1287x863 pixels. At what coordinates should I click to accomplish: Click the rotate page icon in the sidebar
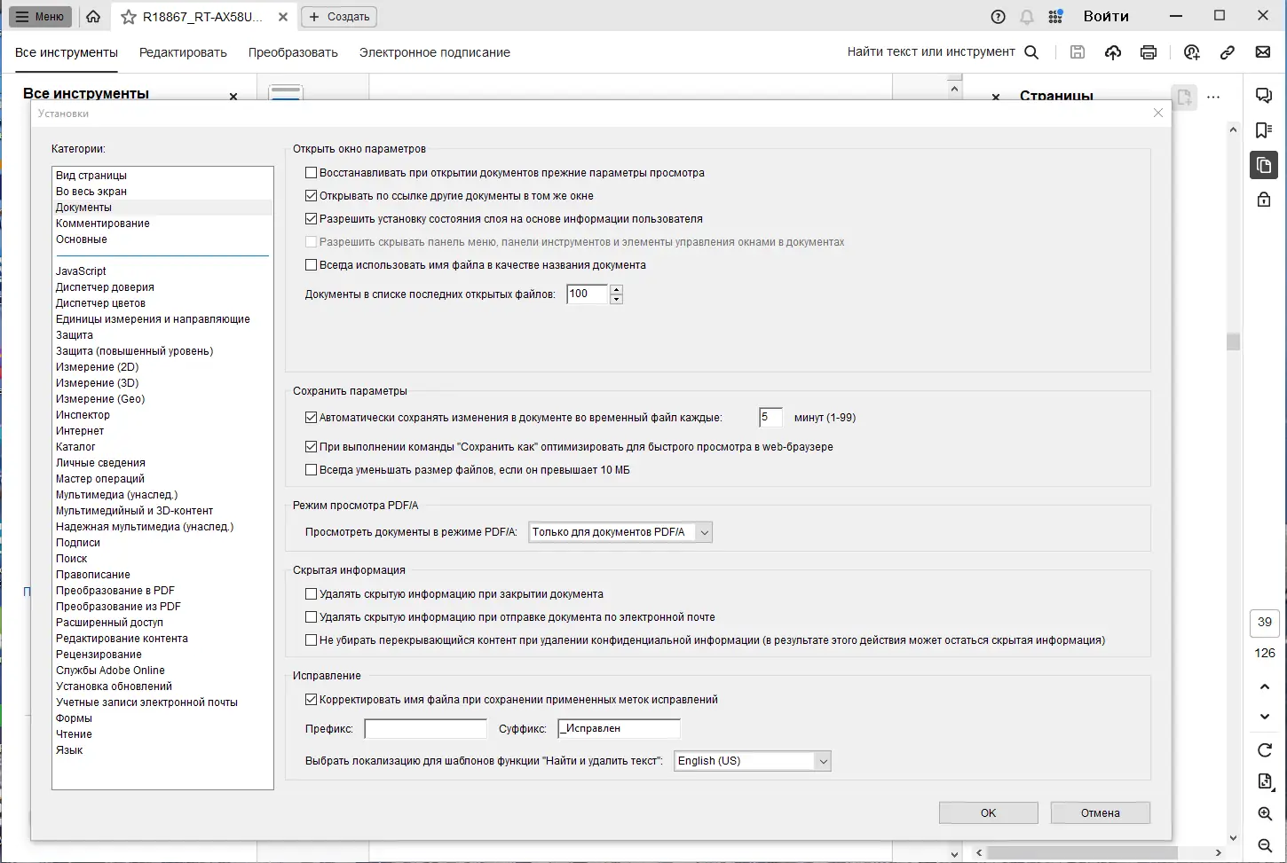(x=1264, y=749)
